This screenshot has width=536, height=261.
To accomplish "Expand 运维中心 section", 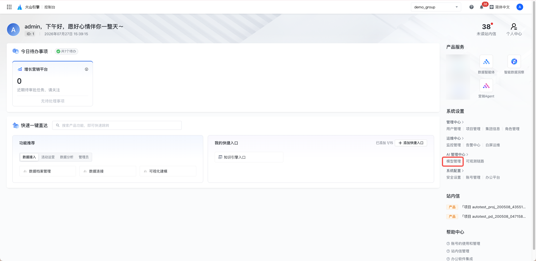I will click(455, 138).
